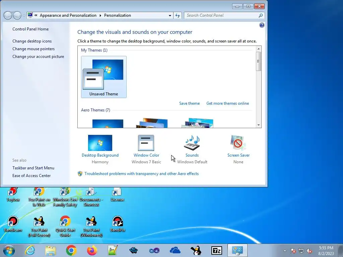Launch BandiFix from the desktop
343x257 pixels.
tap(118, 224)
